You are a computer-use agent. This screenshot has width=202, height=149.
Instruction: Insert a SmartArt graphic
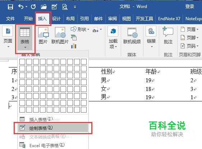point(74,38)
